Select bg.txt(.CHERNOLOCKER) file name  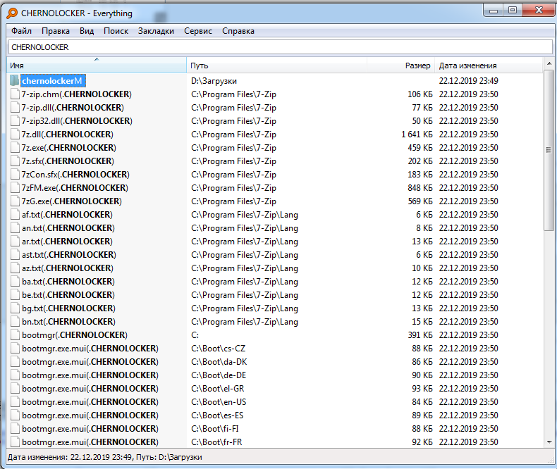[x=68, y=308]
